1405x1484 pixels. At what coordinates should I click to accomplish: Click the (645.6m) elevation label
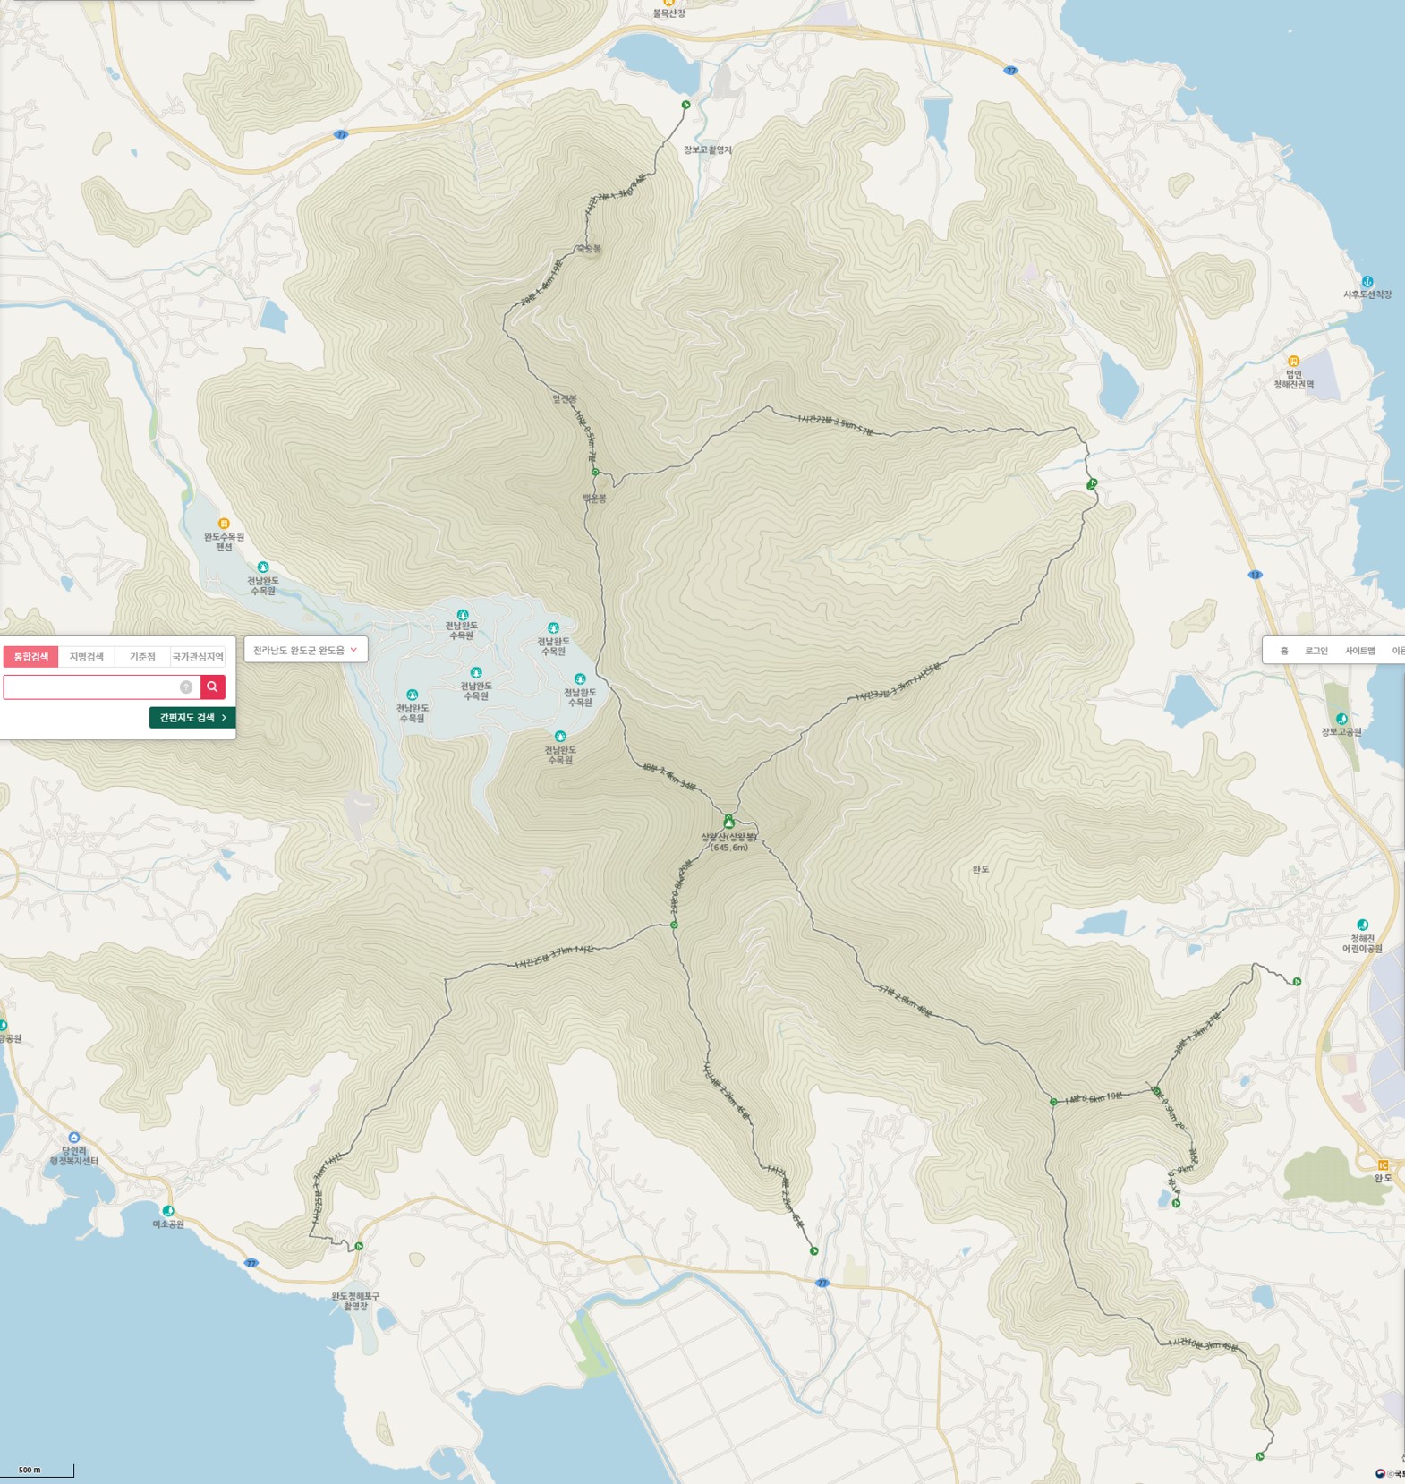(x=729, y=848)
